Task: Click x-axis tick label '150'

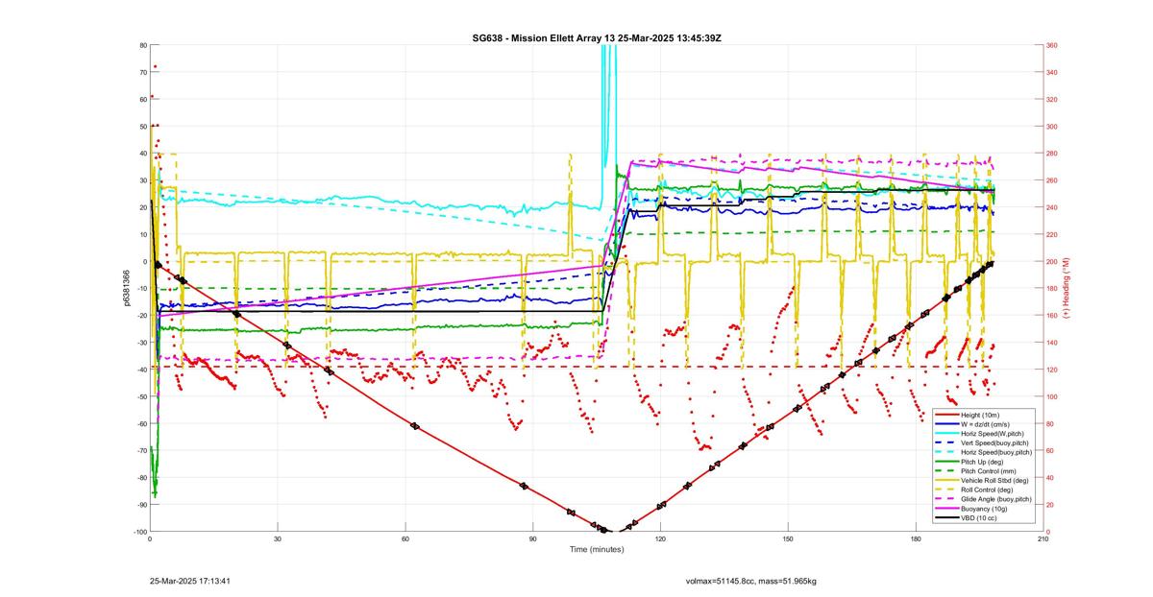Action: [788, 539]
